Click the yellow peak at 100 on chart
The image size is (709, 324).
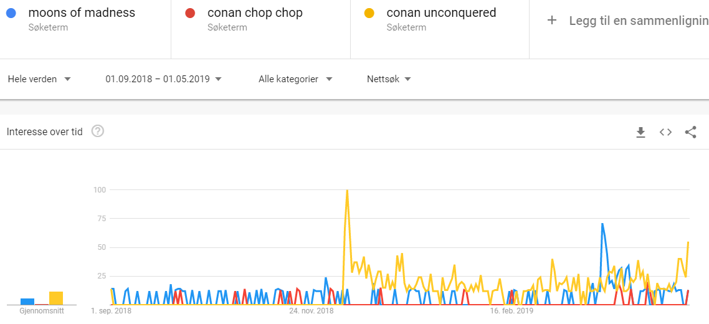coord(347,191)
